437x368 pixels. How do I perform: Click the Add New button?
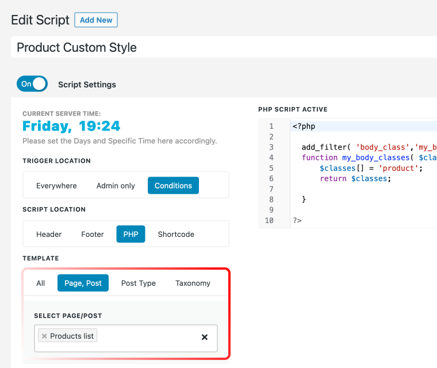pyautogui.click(x=96, y=20)
